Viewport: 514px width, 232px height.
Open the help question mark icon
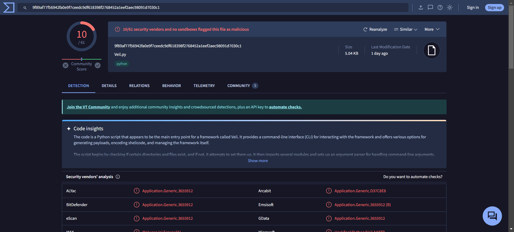(440, 7)
